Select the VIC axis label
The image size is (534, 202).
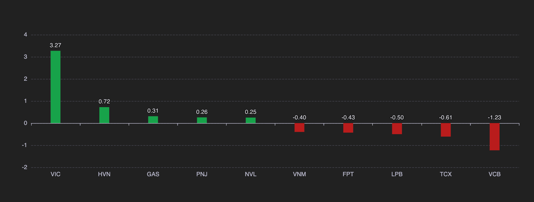[x=55, y=174]
